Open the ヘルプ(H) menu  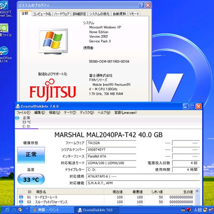click(x=104, y=113)
